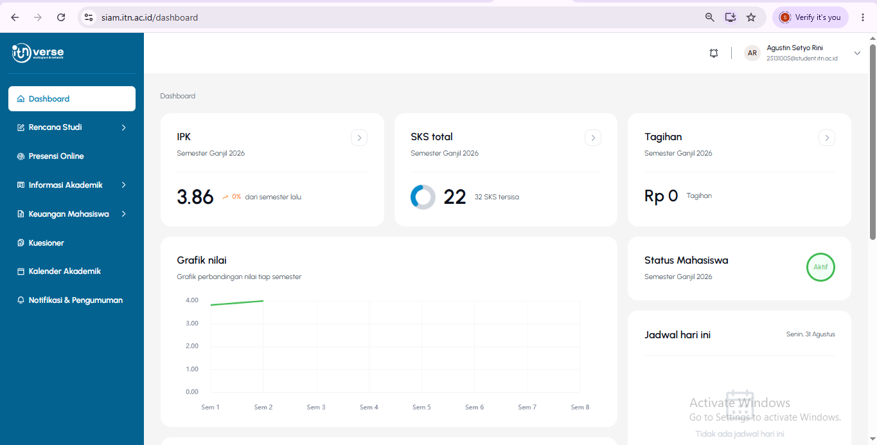Expand the Rencana Studi chevron

(123, 127)
